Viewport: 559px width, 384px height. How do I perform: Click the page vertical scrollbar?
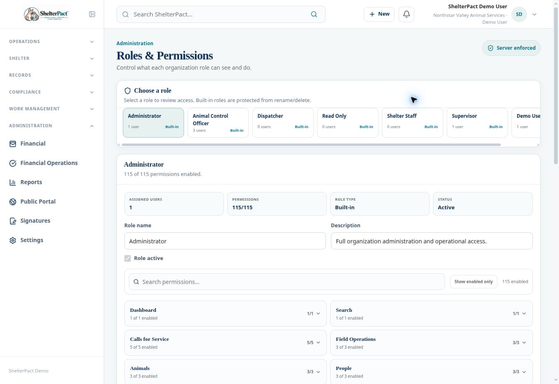click(x=556, y=85)
